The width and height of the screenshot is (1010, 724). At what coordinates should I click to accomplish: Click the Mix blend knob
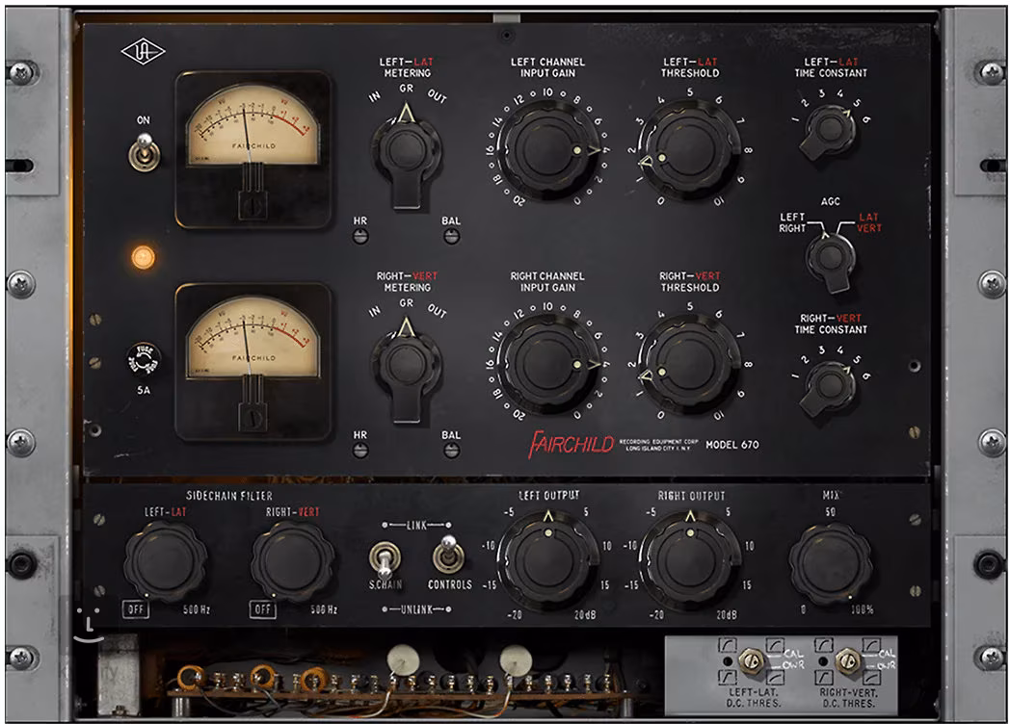(830, 562)
